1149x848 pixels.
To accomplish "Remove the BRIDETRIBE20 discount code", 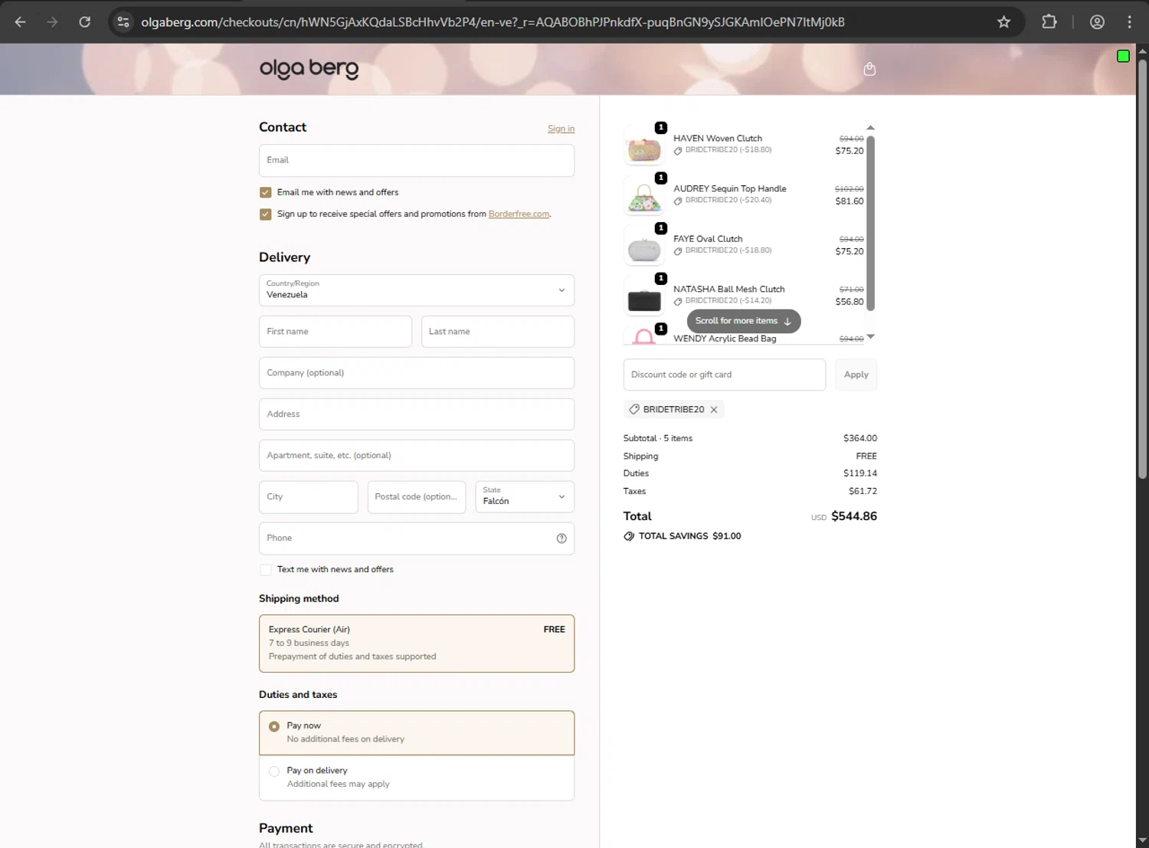I will pyautogui.click(x=714, y=410).
